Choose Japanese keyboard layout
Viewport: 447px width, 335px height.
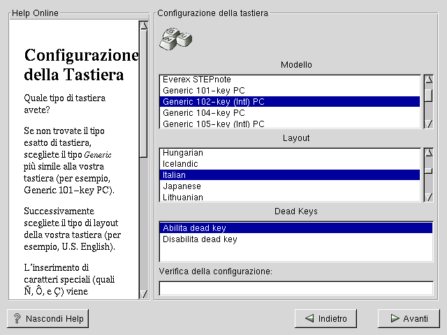pyautogui.click(x=182, y=186)
